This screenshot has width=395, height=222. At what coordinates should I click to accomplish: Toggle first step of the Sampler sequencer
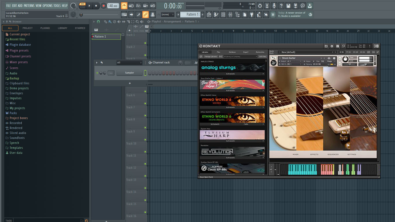(150, 73)
